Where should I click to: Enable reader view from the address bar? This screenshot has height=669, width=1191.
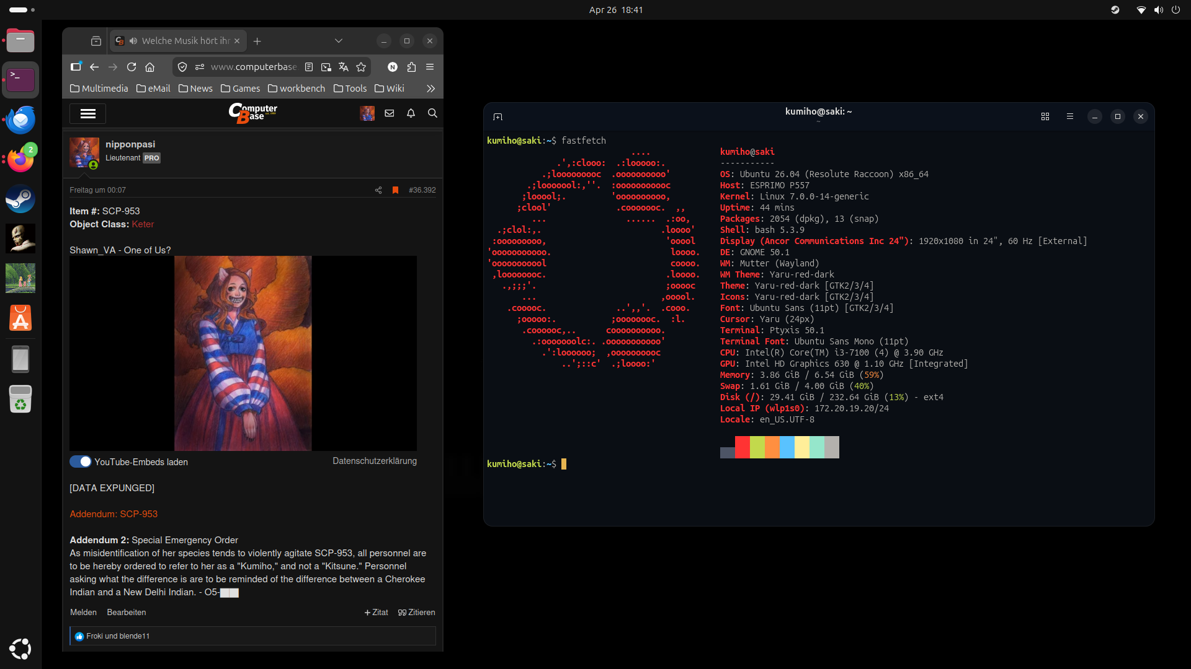[309, 67]
